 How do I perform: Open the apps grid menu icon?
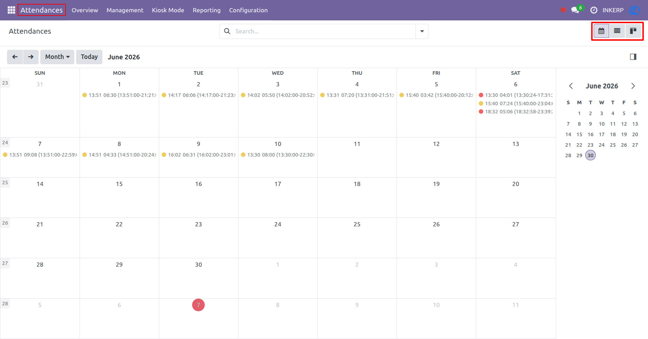point(11,10)
